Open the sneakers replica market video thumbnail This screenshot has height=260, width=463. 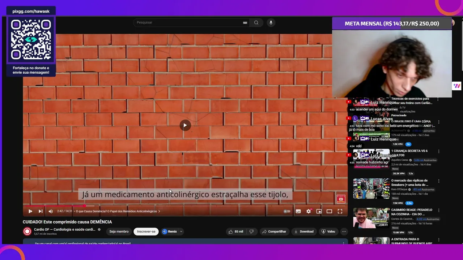[371, 188]
